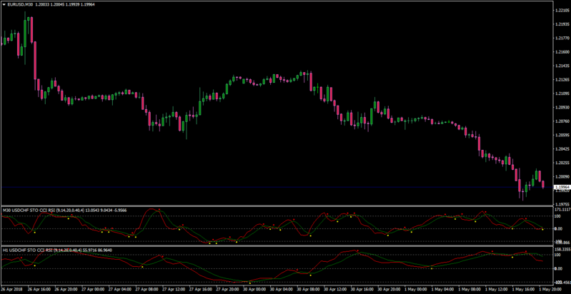Click the M30 USDCHF STO CCI RSI label
The image size is (571, 294).
[x=29, y=210]
